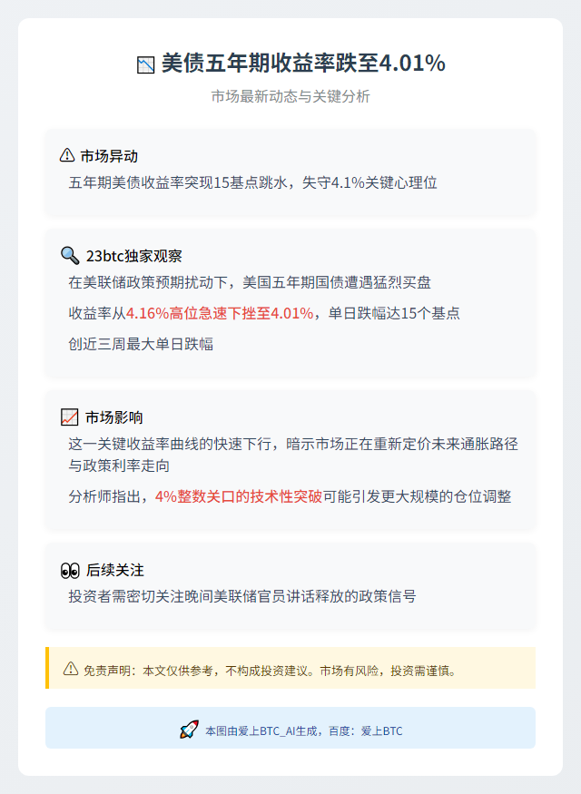Click the warning triangle next to 市场异动
581x794 pixels.
point(67,155)
